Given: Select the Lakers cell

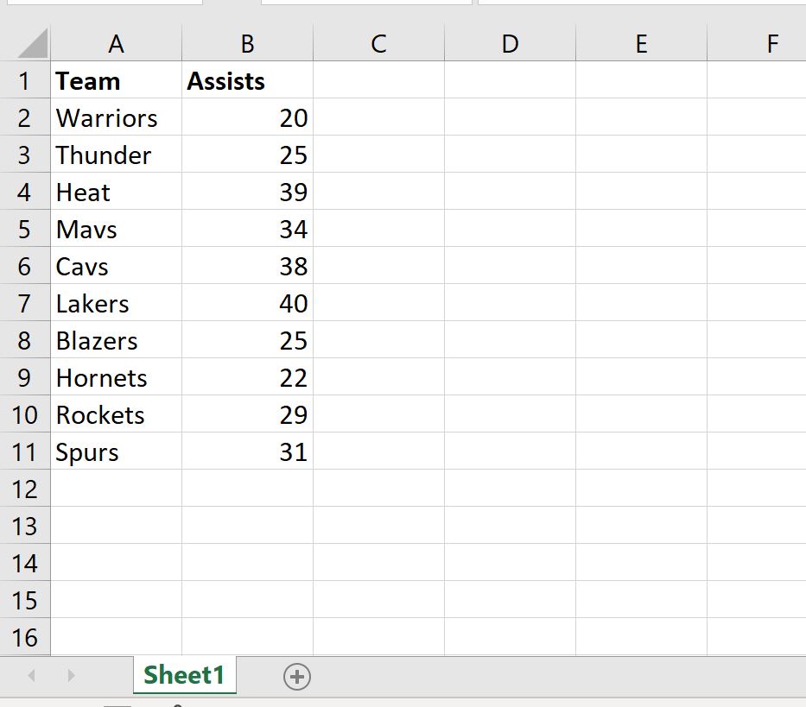Looking at the screenshot, I should 116,304.
